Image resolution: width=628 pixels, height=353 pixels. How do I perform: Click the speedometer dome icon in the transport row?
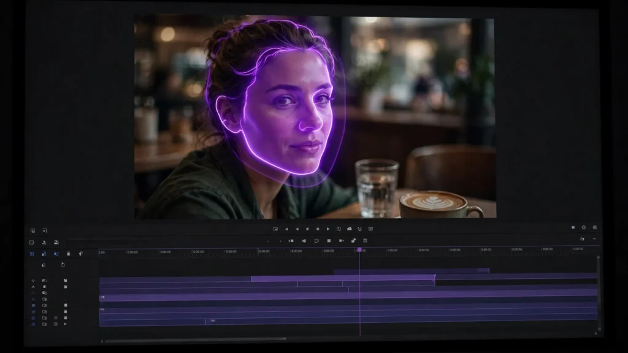tap(349, 229)
